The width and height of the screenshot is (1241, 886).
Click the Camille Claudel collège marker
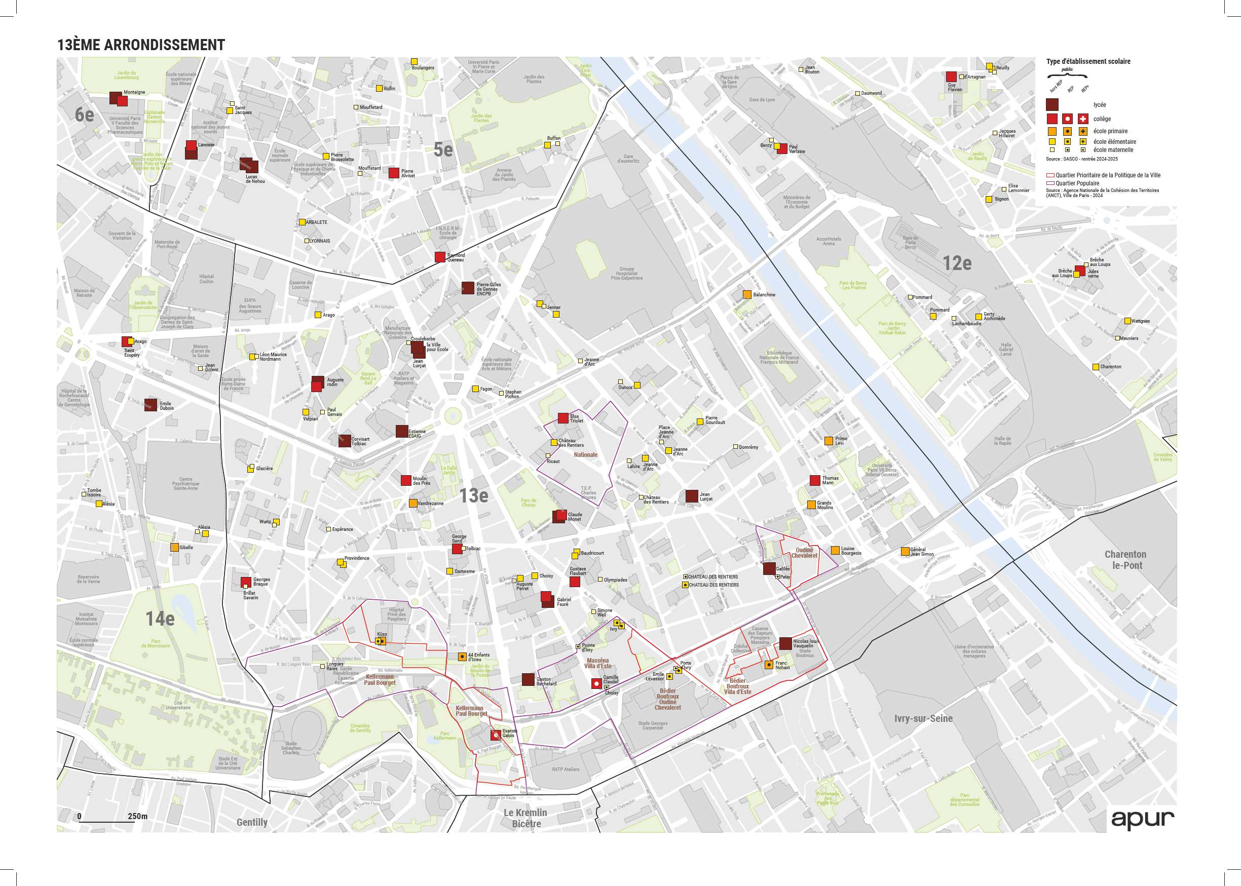(x=596, y=683)
